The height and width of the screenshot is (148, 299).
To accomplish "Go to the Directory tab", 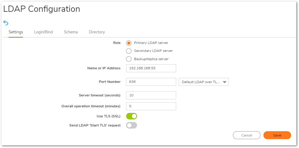I will [x=97, y=32].
